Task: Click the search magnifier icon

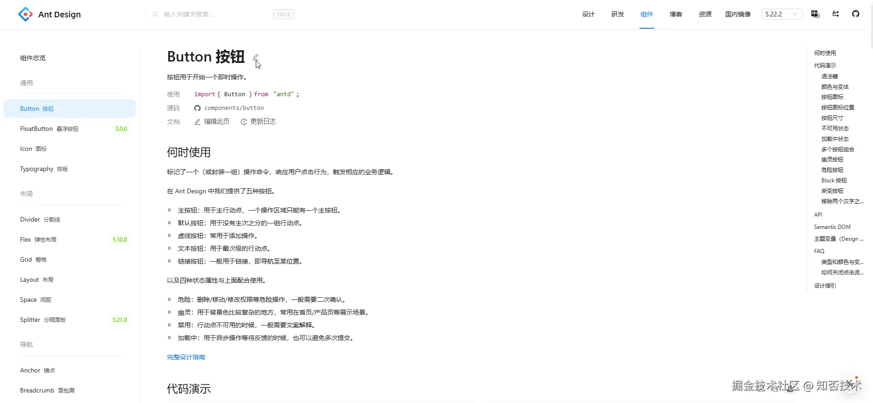Action: [x=156, y=15]
